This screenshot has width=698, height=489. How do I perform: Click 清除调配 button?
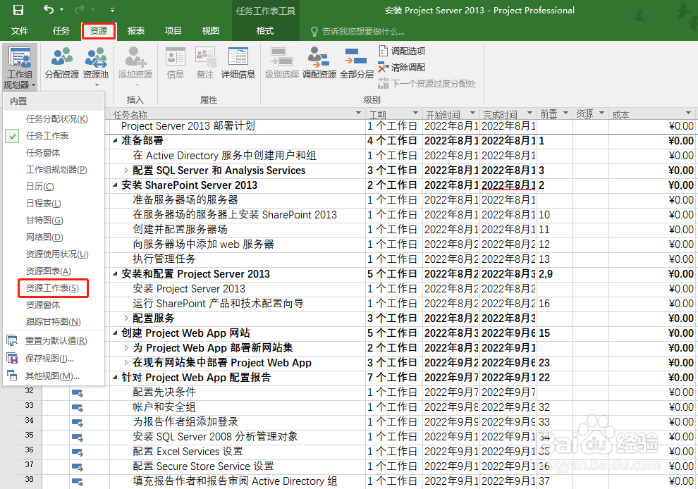pos(402,67)
